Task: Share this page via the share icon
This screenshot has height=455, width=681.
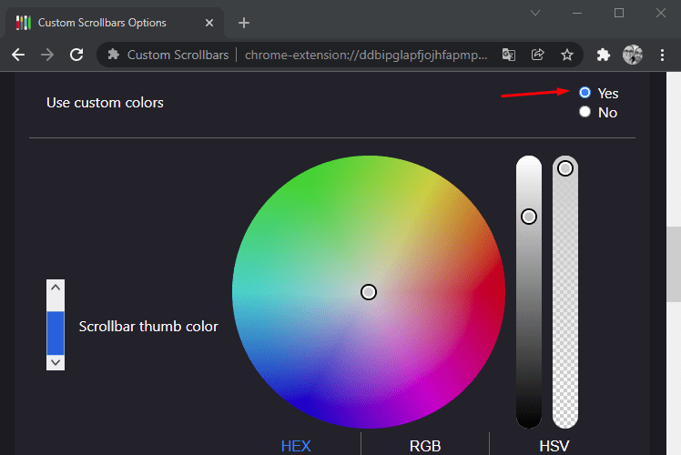Action: click(538, 55)
